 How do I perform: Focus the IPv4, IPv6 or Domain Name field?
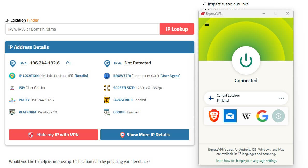pyautogui.click(x=82, y=29)
